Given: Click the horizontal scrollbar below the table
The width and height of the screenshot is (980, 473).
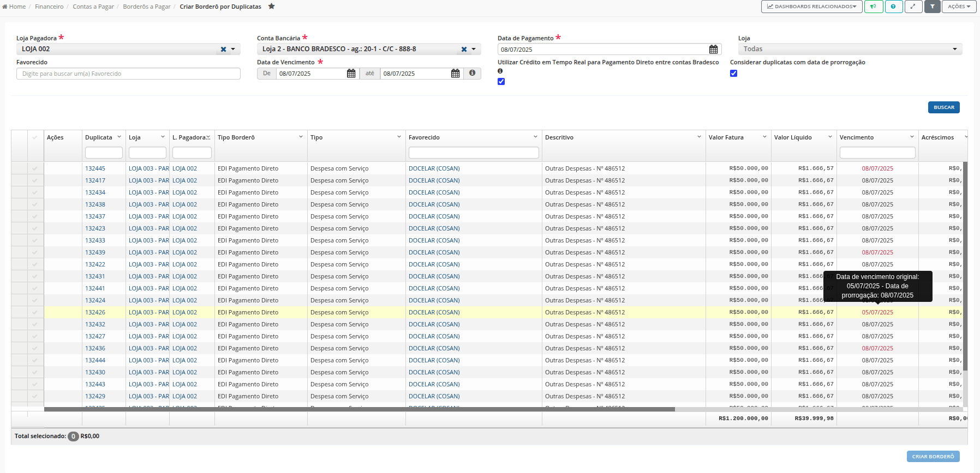Looking at the screenshot, I should [359, 409].
